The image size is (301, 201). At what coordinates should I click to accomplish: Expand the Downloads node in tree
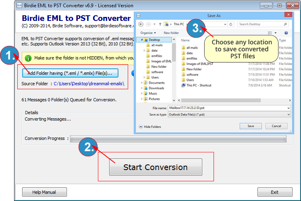point(142,88)
